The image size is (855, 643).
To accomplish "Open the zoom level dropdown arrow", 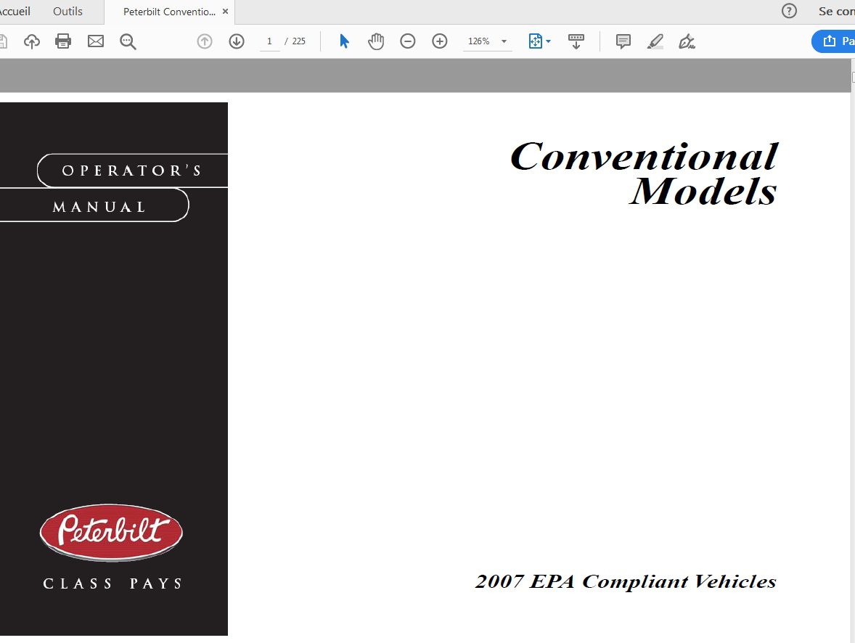I will point(504,41).
